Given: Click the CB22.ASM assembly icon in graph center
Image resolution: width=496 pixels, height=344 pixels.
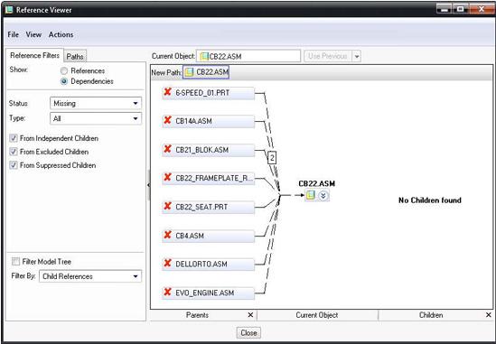Looking at the screenshot, I should pos(311,195).
